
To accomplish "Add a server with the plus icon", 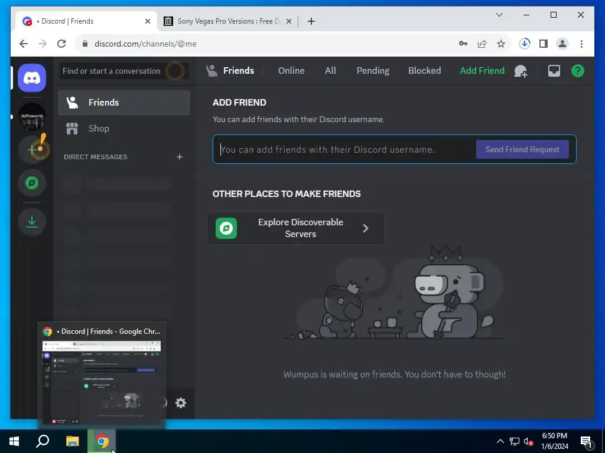I will coord(32,149).
